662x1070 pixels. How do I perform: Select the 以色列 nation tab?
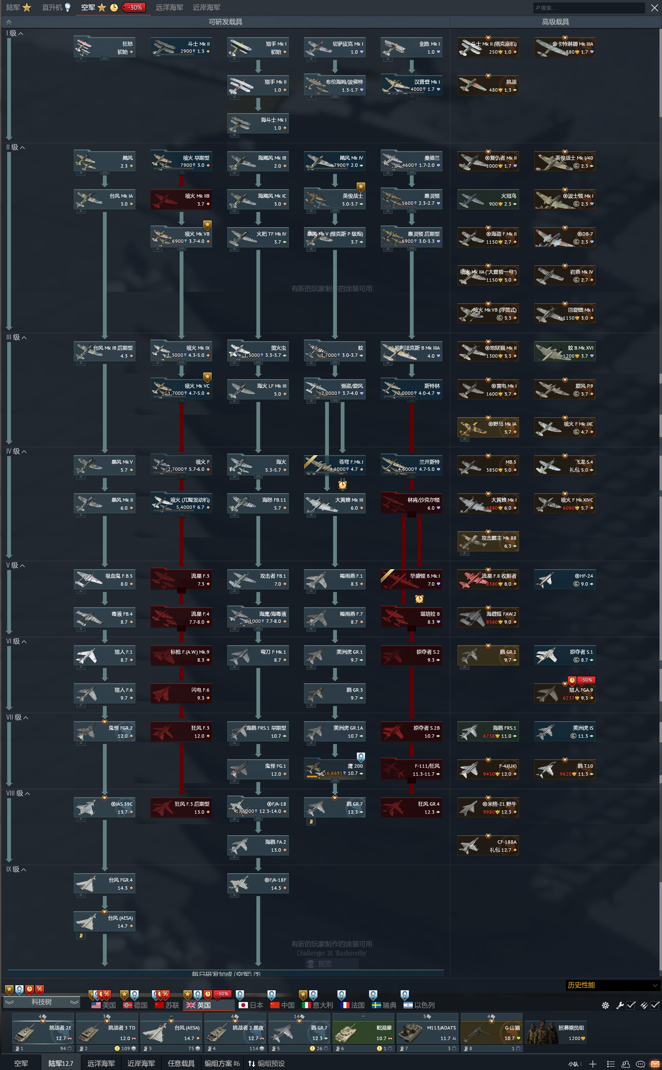419,1005
